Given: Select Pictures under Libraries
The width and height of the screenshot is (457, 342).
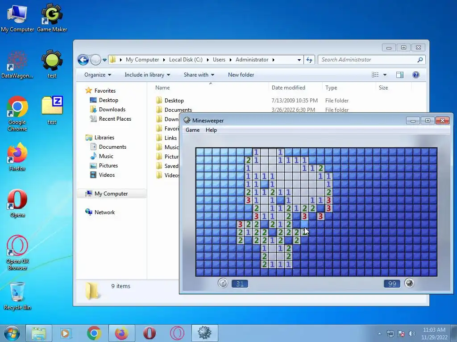Looking at the screenshot, I should [x=104, y=166].
